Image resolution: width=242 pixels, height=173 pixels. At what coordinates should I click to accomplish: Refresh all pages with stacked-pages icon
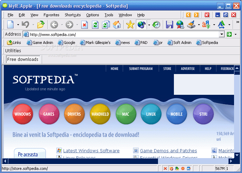point(106,25)
